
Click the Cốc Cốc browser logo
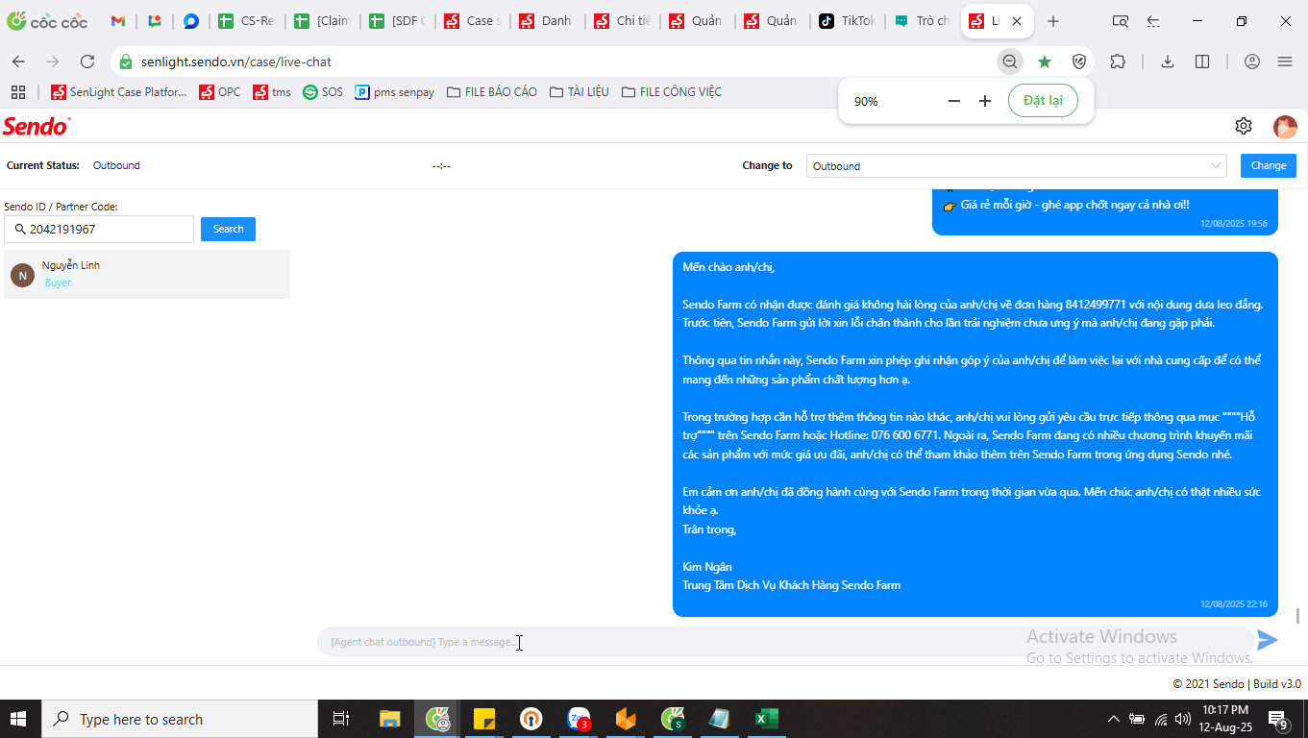tap(47, 21)
